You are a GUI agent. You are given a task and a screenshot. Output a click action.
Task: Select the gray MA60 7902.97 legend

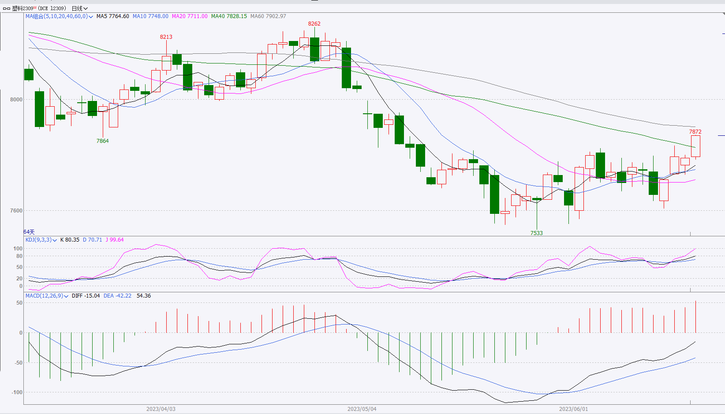268,16
